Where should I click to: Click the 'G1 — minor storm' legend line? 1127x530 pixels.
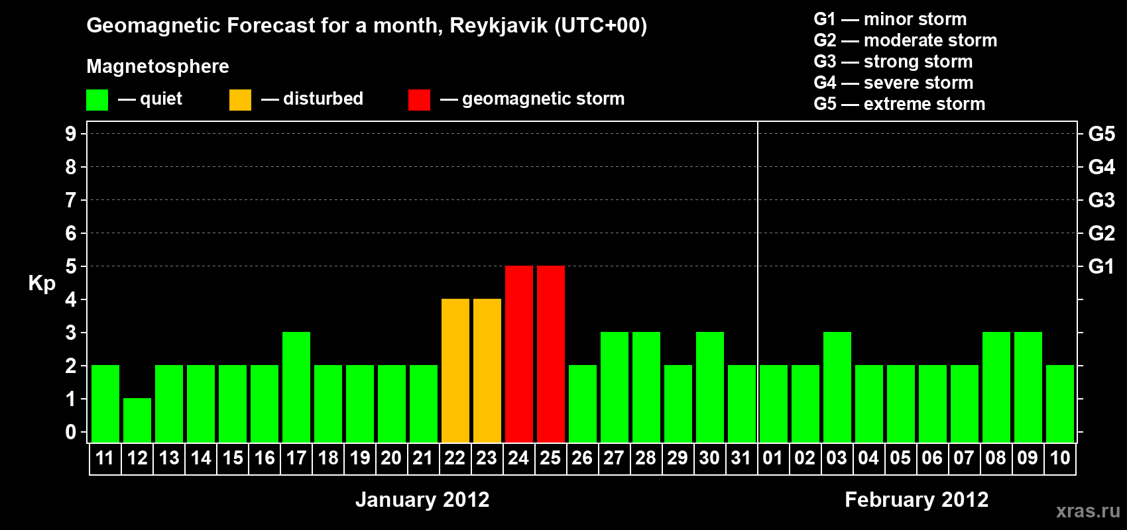tap(890, 19)
